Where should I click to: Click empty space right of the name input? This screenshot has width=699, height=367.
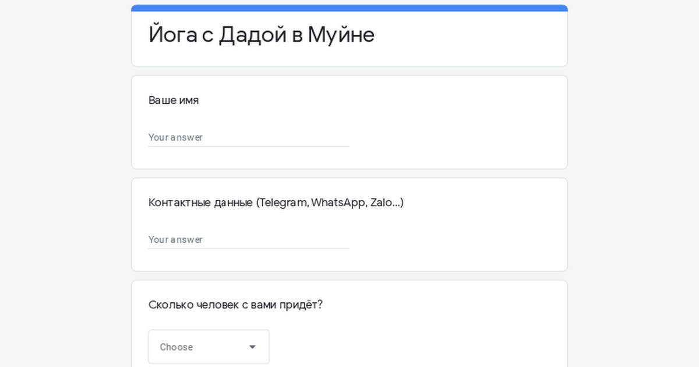[454, 137]
